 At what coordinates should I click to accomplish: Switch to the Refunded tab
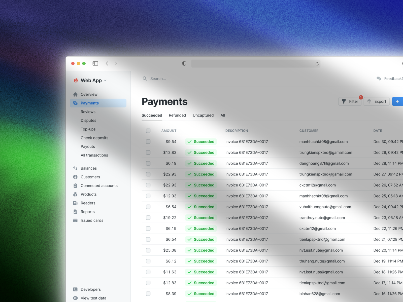coord(177,115)
